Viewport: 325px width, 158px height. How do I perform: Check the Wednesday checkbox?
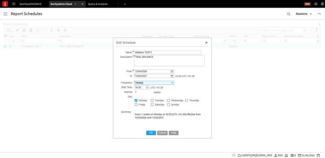pos(169,100)
